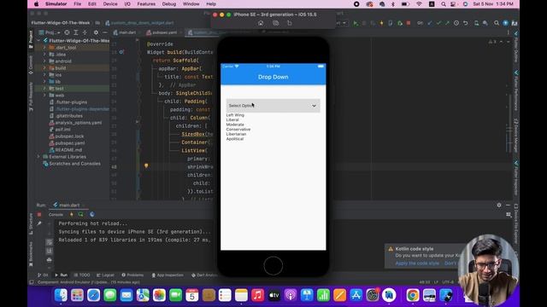The image size is (547, 307).
Task: Select the Moderate option in simulator list
Action: click(x=235, y=125)
